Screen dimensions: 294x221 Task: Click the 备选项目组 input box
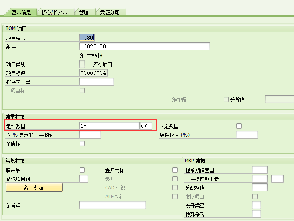84,179
